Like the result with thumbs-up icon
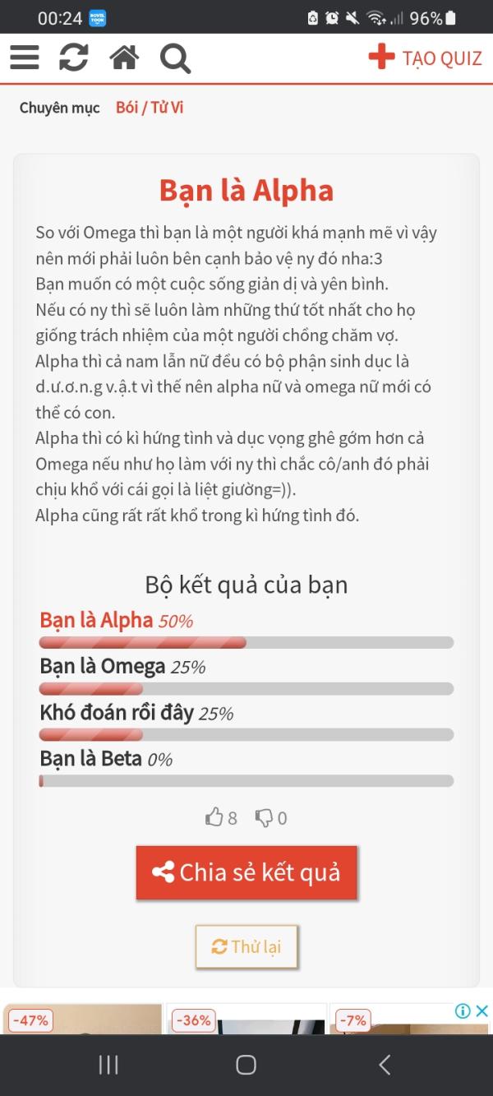 (x=214, y=817)
